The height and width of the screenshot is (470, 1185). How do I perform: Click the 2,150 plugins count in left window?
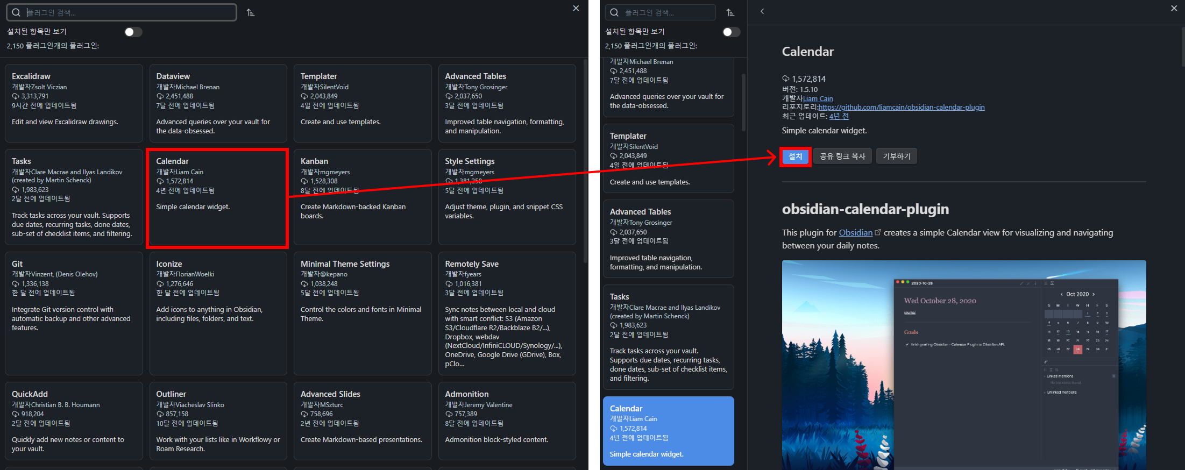tap(53, 46)
